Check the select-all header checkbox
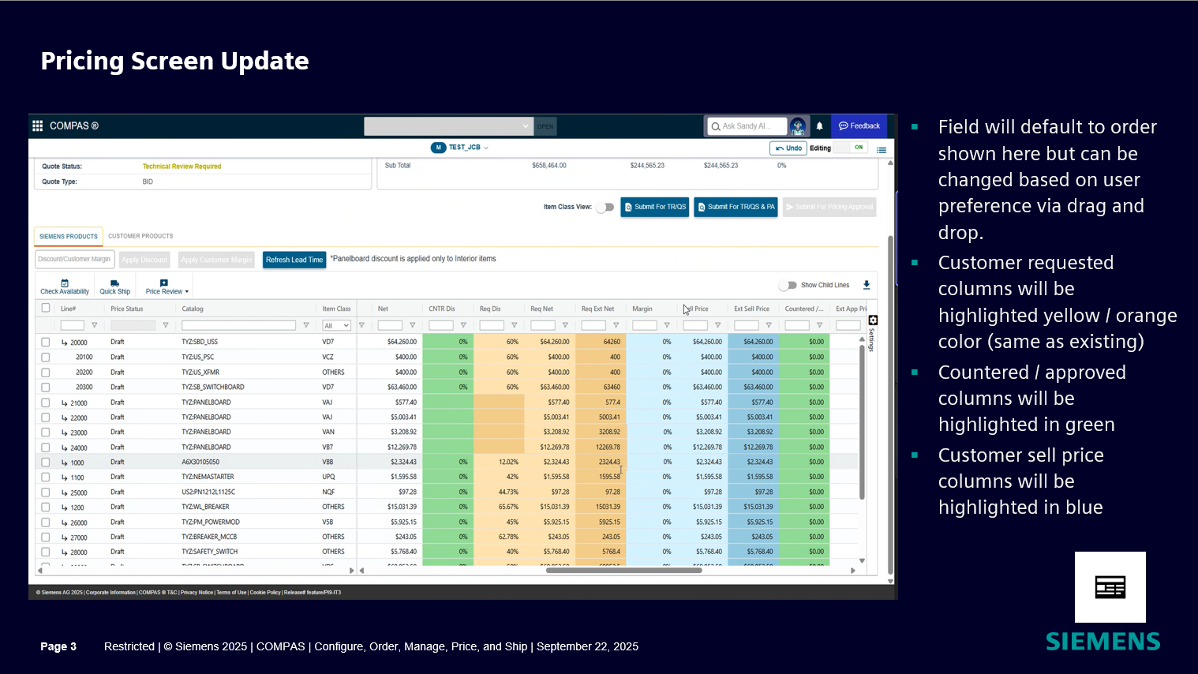1198x674 pixels. pos(46,309)
